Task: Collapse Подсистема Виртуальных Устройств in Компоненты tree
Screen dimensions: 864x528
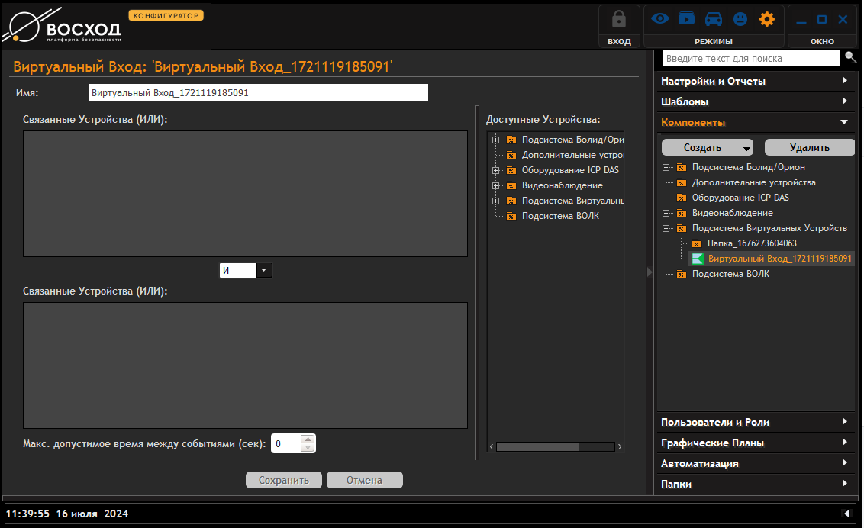Action: 666,228
